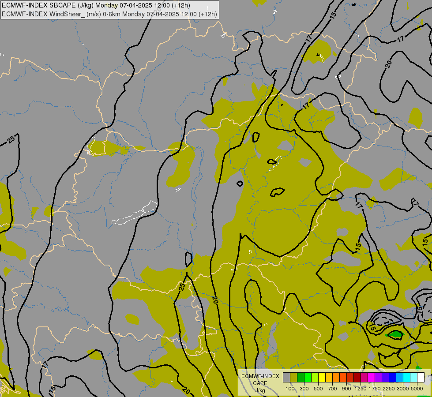The image size is (432, 397).
Task: Select the pure yellow legend swatch after 500
Action: point(322,378)
